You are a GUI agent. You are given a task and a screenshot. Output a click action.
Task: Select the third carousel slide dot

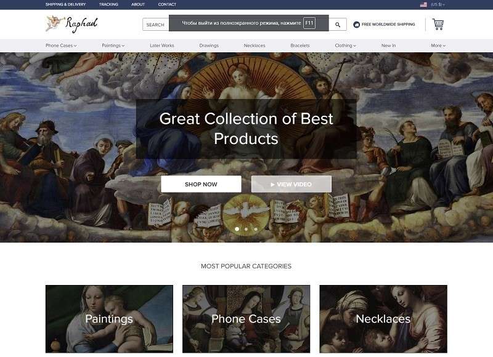pos(256,229)
